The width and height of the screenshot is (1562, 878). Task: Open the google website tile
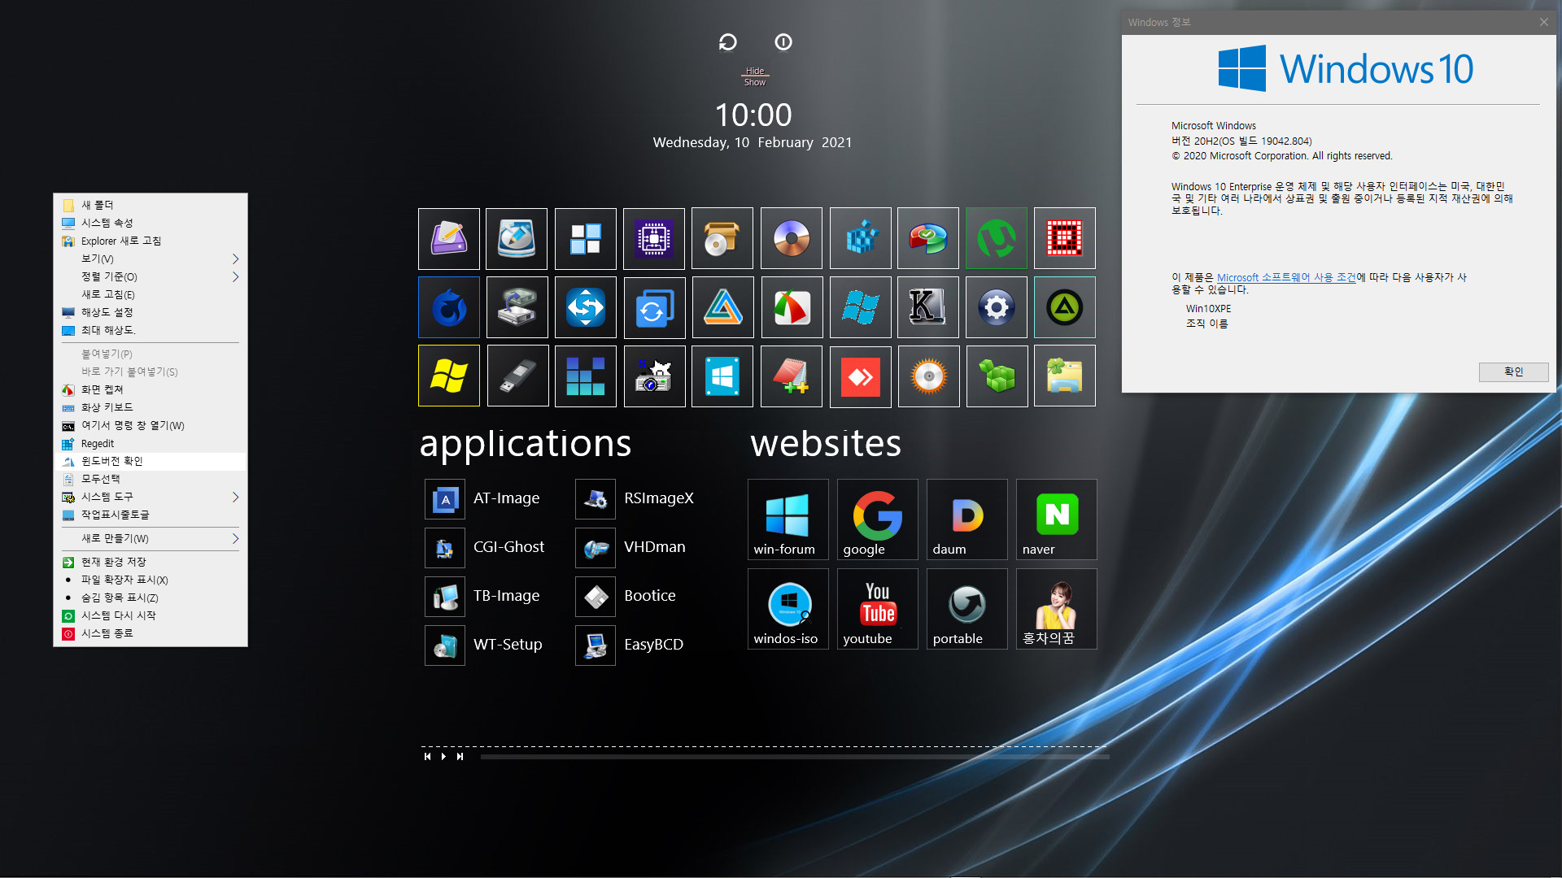pyautogui.click(x=878, y=519)
